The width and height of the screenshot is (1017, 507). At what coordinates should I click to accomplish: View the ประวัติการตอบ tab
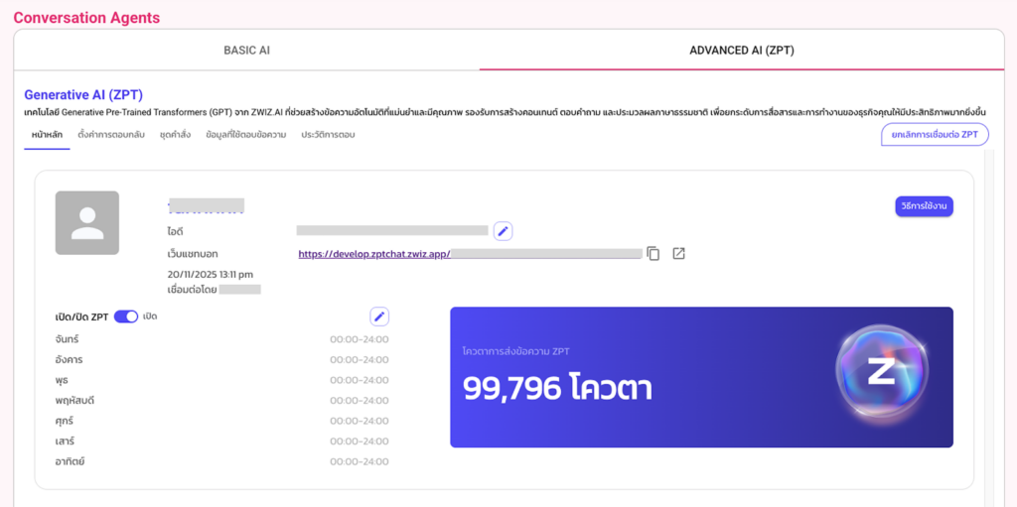[x=328, y=134]
